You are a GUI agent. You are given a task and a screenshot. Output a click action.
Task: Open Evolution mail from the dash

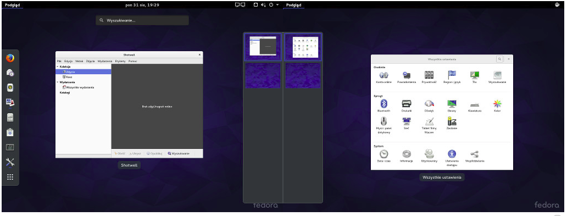click(10, 73)
